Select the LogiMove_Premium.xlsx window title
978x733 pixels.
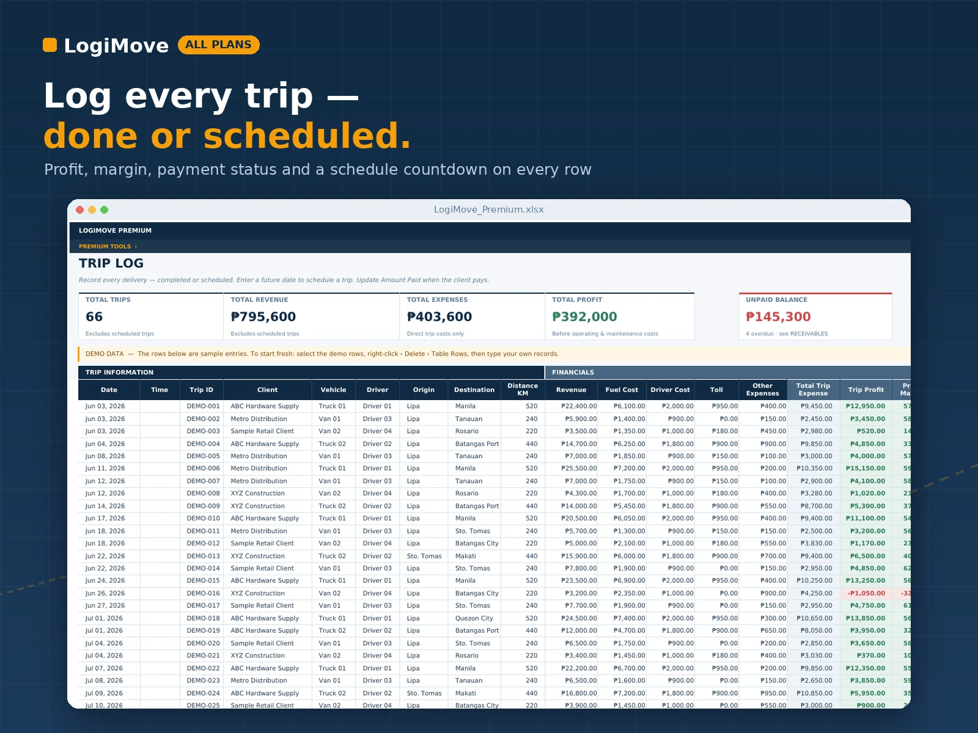click(488, 210)
